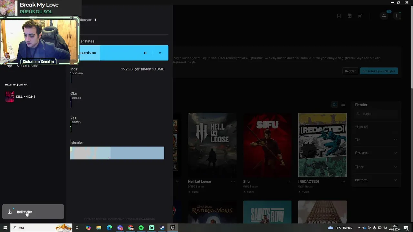Click the Reddet button
The height and width of the screenshot is (232, 413).
(350, 71)
